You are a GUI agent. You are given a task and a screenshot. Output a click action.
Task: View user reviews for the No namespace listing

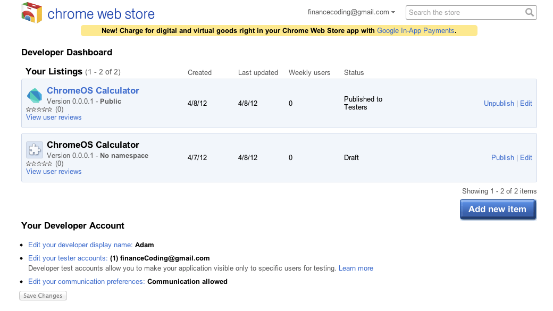tap(54, 172)
